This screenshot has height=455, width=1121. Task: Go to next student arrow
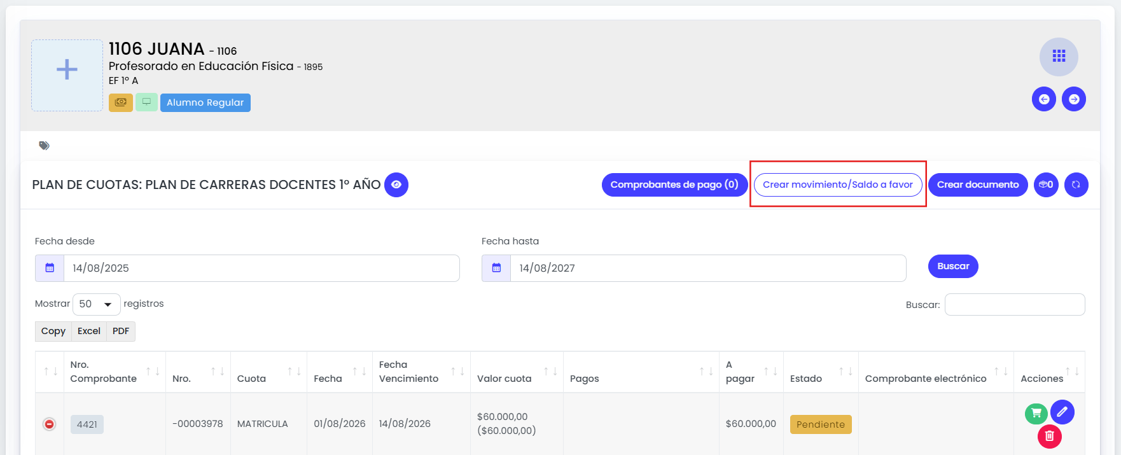[x=1074, y=99]
